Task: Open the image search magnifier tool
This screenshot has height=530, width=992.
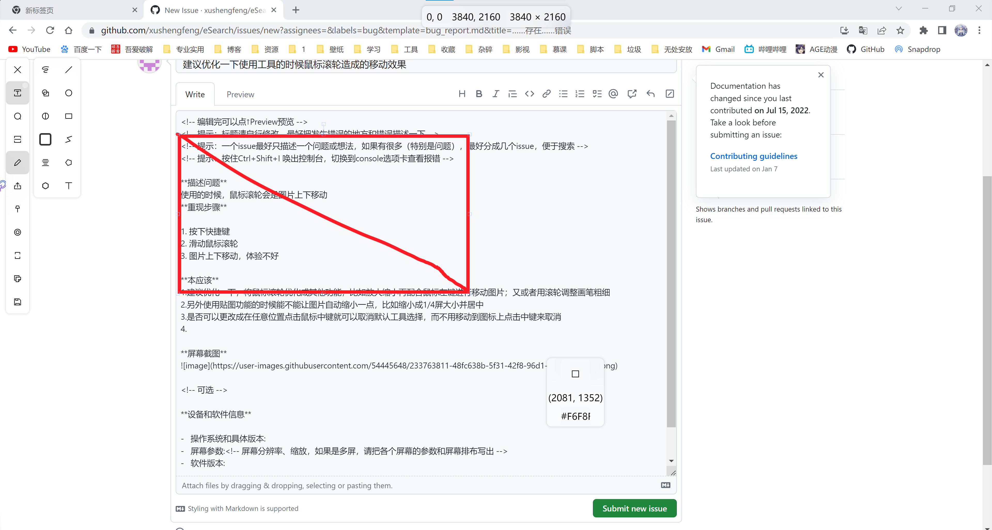Action: pyautogui.click(x=18, y=116)
